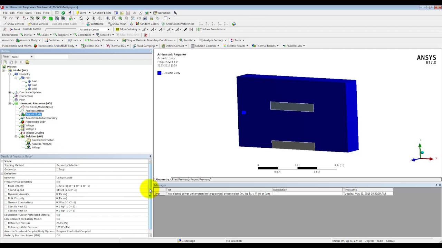The height and width of the screenshot is (248, 442).
Task: Open the Units menu
Action: (x=28, y=13)
